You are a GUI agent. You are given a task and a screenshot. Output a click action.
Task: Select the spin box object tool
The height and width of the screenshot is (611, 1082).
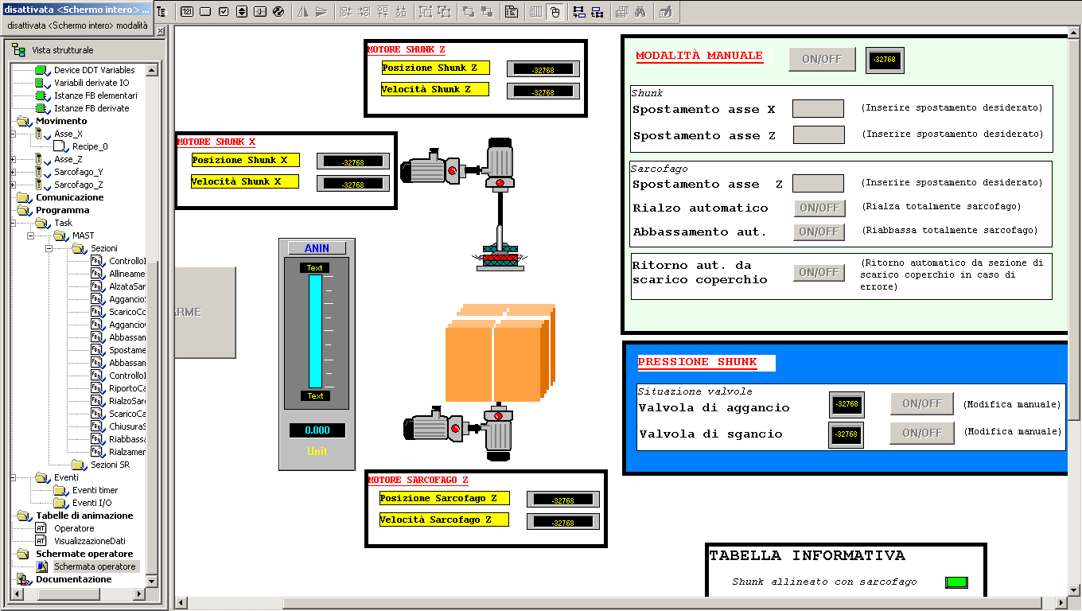[242, 12]
